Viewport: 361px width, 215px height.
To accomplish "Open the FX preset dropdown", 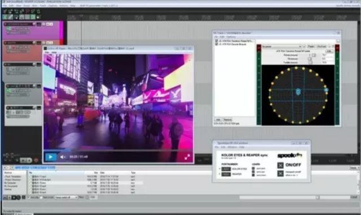I will point(281,47).
